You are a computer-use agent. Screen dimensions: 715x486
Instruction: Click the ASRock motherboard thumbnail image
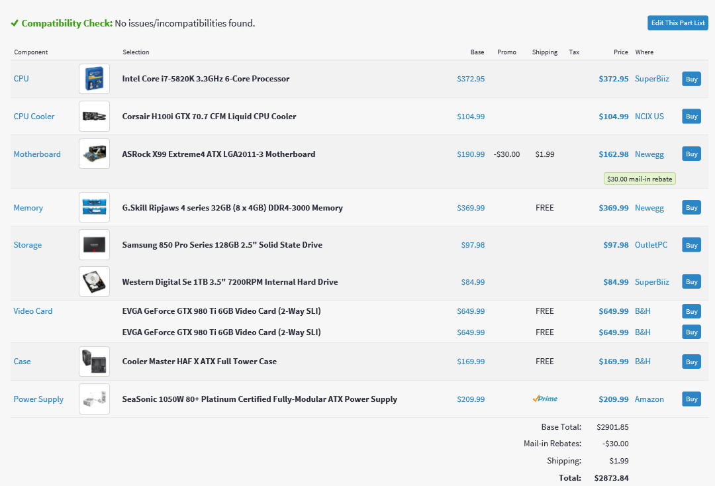point(94,154)
